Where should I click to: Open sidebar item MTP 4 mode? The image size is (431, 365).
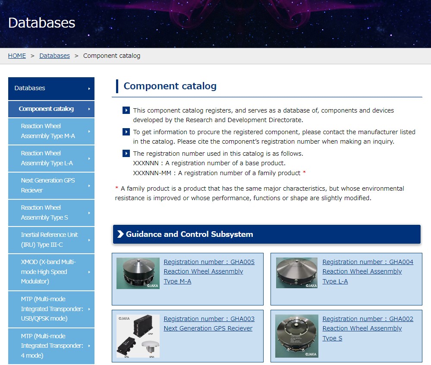(x=51, y=346)
